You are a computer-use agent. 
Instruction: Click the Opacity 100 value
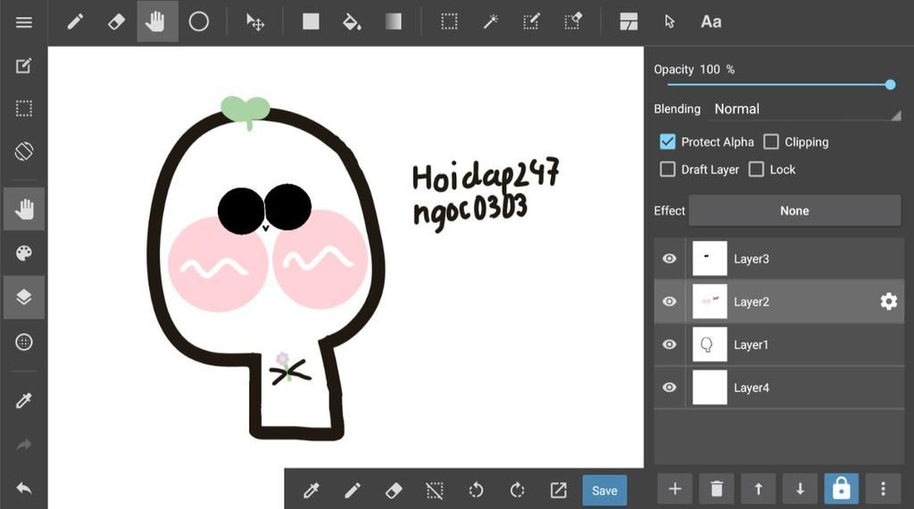[x=710, y=70]
